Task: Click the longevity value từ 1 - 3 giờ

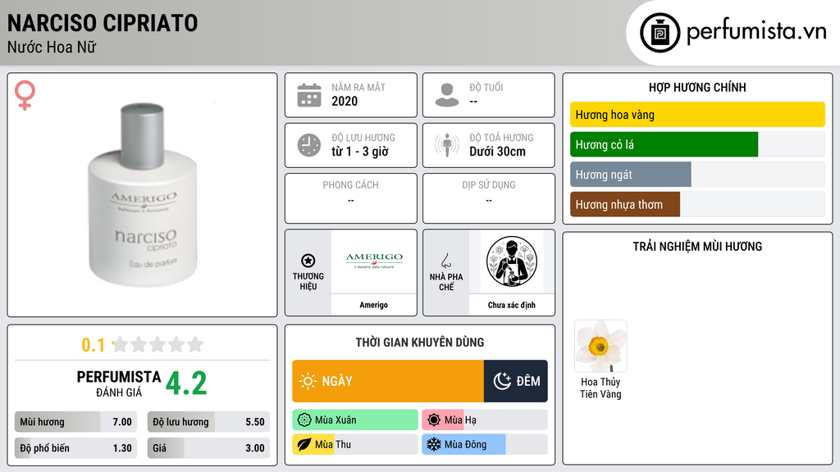Action: click(x=360, y=152)
